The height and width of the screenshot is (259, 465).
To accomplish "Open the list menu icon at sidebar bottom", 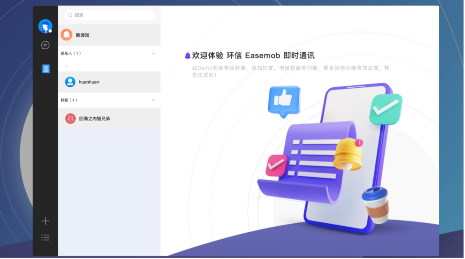I will tap(45, 237).
